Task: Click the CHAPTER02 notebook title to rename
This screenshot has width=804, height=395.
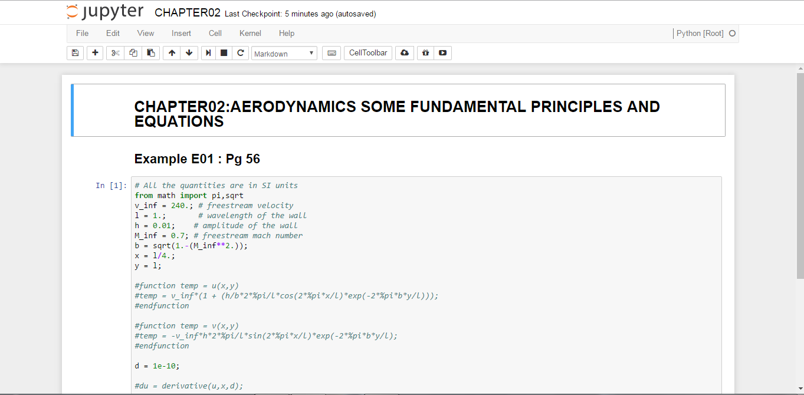Action: pos(187,13)
